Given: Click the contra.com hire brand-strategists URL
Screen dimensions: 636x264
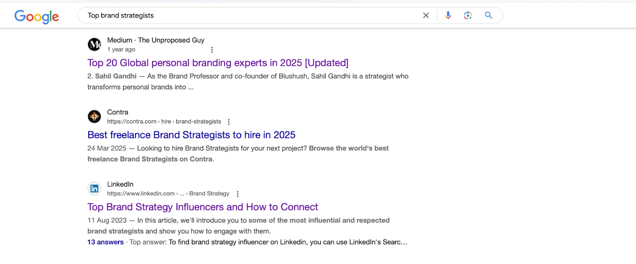Looking at the screenshot, I should 164,121.
